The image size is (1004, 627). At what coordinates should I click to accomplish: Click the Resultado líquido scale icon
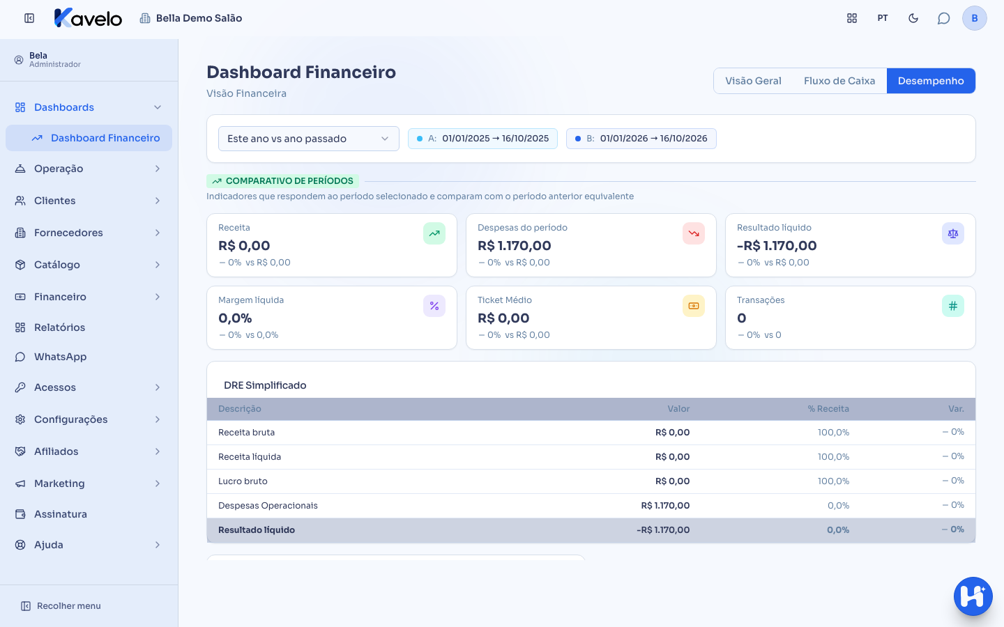953,233
